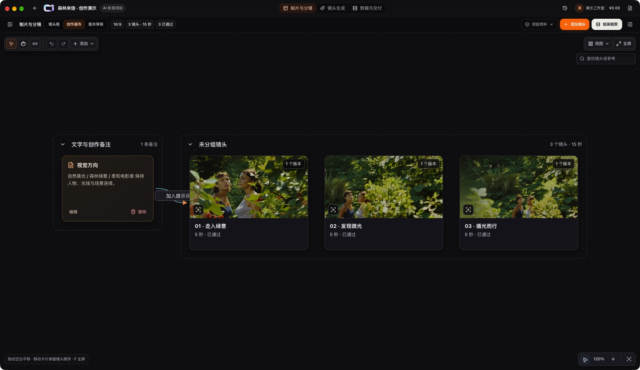This screenshot has width=640, height=370.
Task: Select the pointer selection tool
Action: click(11, 44)
